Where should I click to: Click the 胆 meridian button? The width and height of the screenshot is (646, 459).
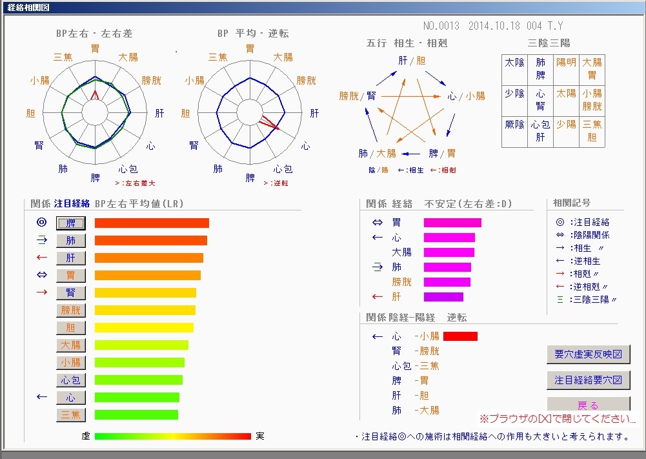71,328
